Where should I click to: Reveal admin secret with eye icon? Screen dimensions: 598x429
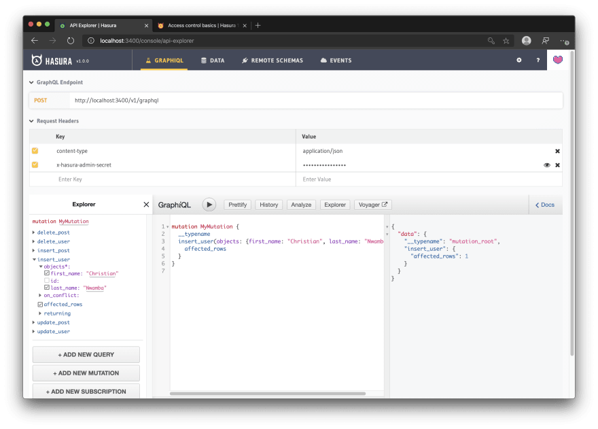[x=547, y=165]
